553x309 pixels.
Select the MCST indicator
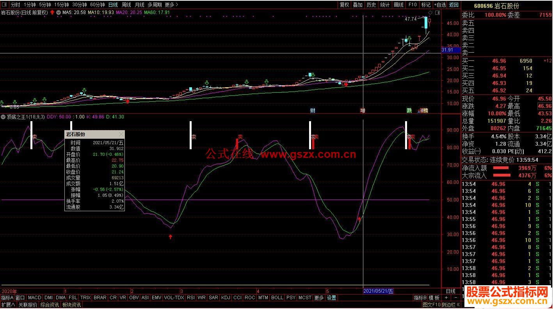305,298
